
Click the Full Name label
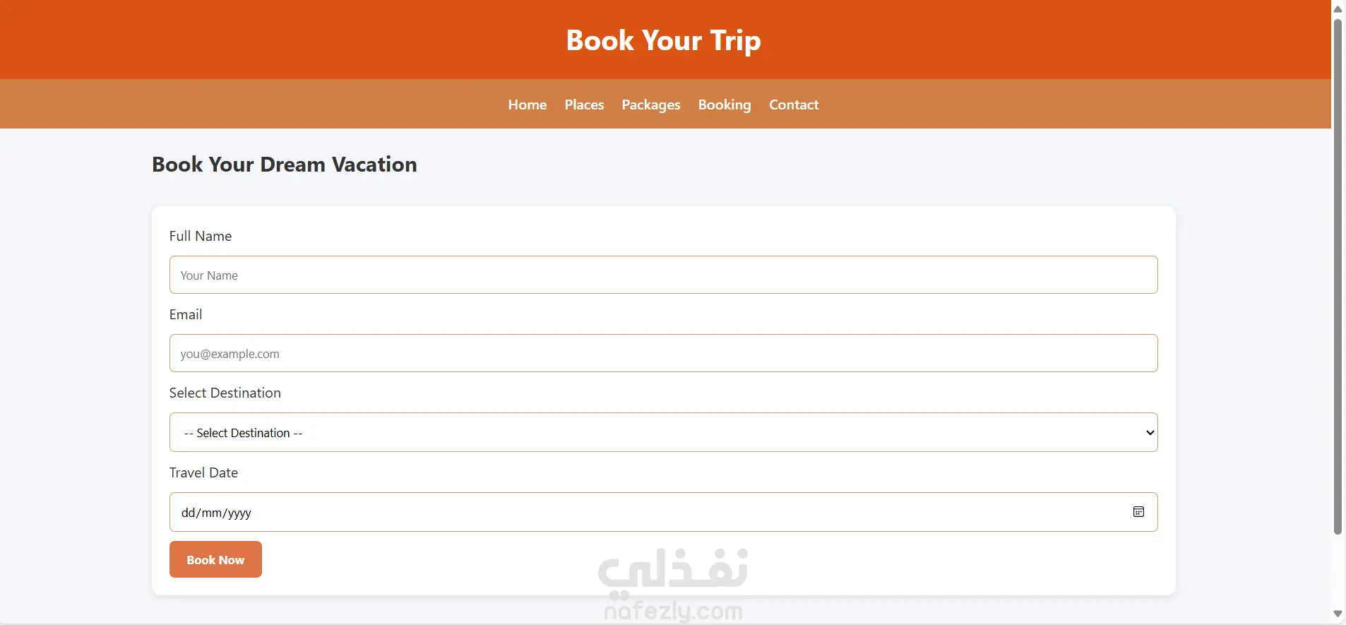pos(201,236)
